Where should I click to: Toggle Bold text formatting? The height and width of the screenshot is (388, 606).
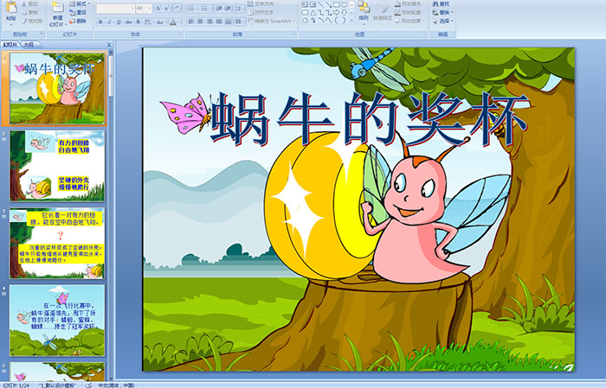(99, 22)
